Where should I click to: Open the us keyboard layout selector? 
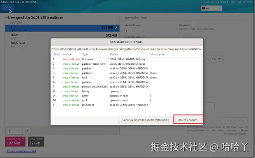(x=211, y=8)
